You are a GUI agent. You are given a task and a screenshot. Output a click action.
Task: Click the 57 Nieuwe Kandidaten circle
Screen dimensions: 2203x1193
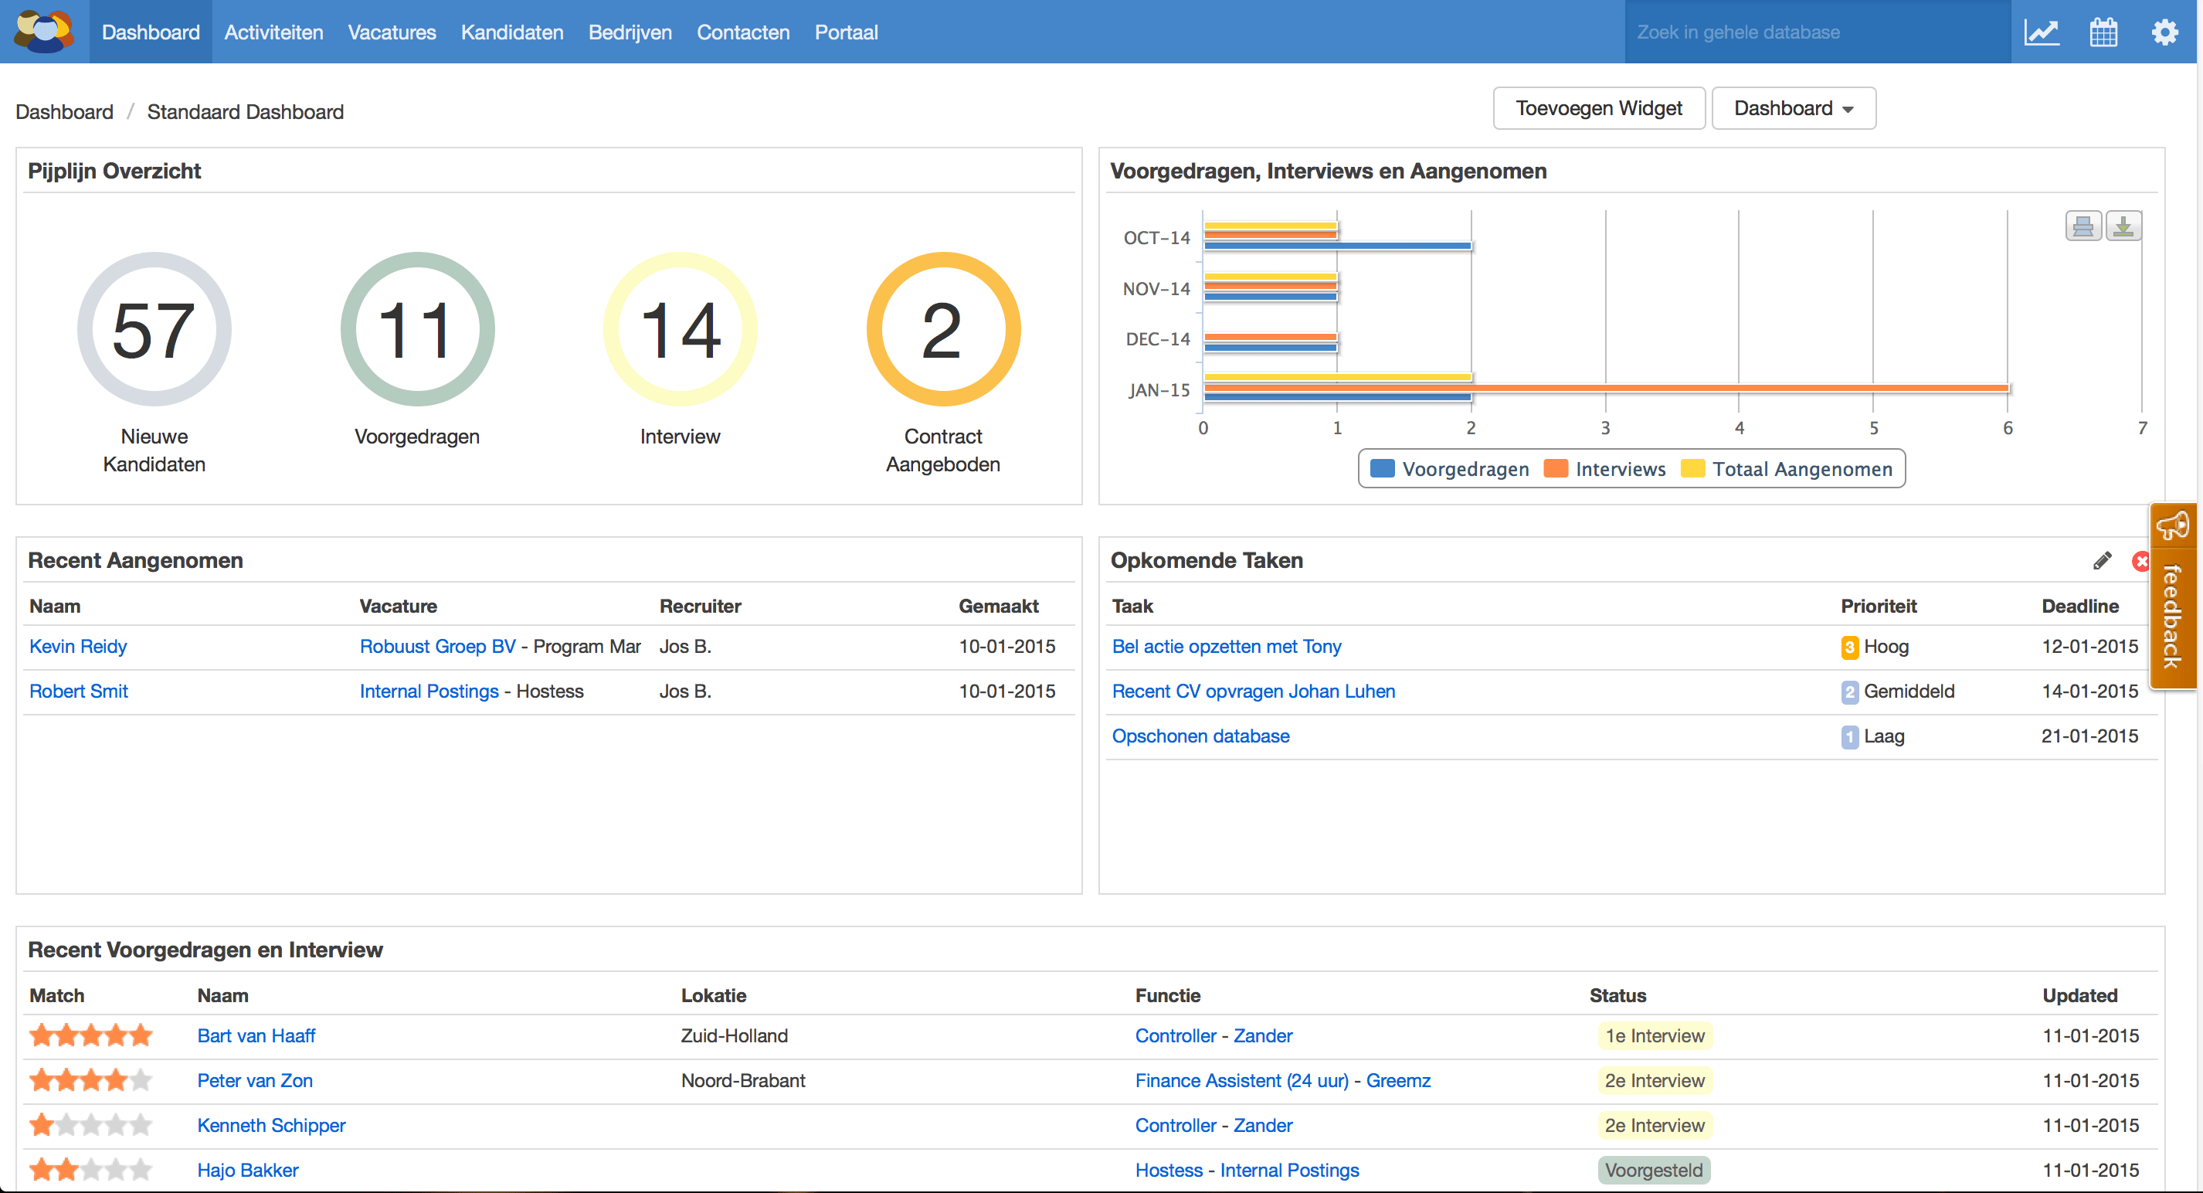pos(154,329)
